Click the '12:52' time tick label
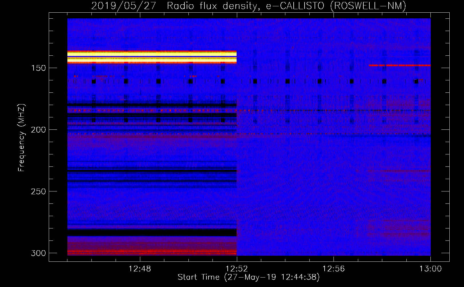 click(x=237, y=269)
